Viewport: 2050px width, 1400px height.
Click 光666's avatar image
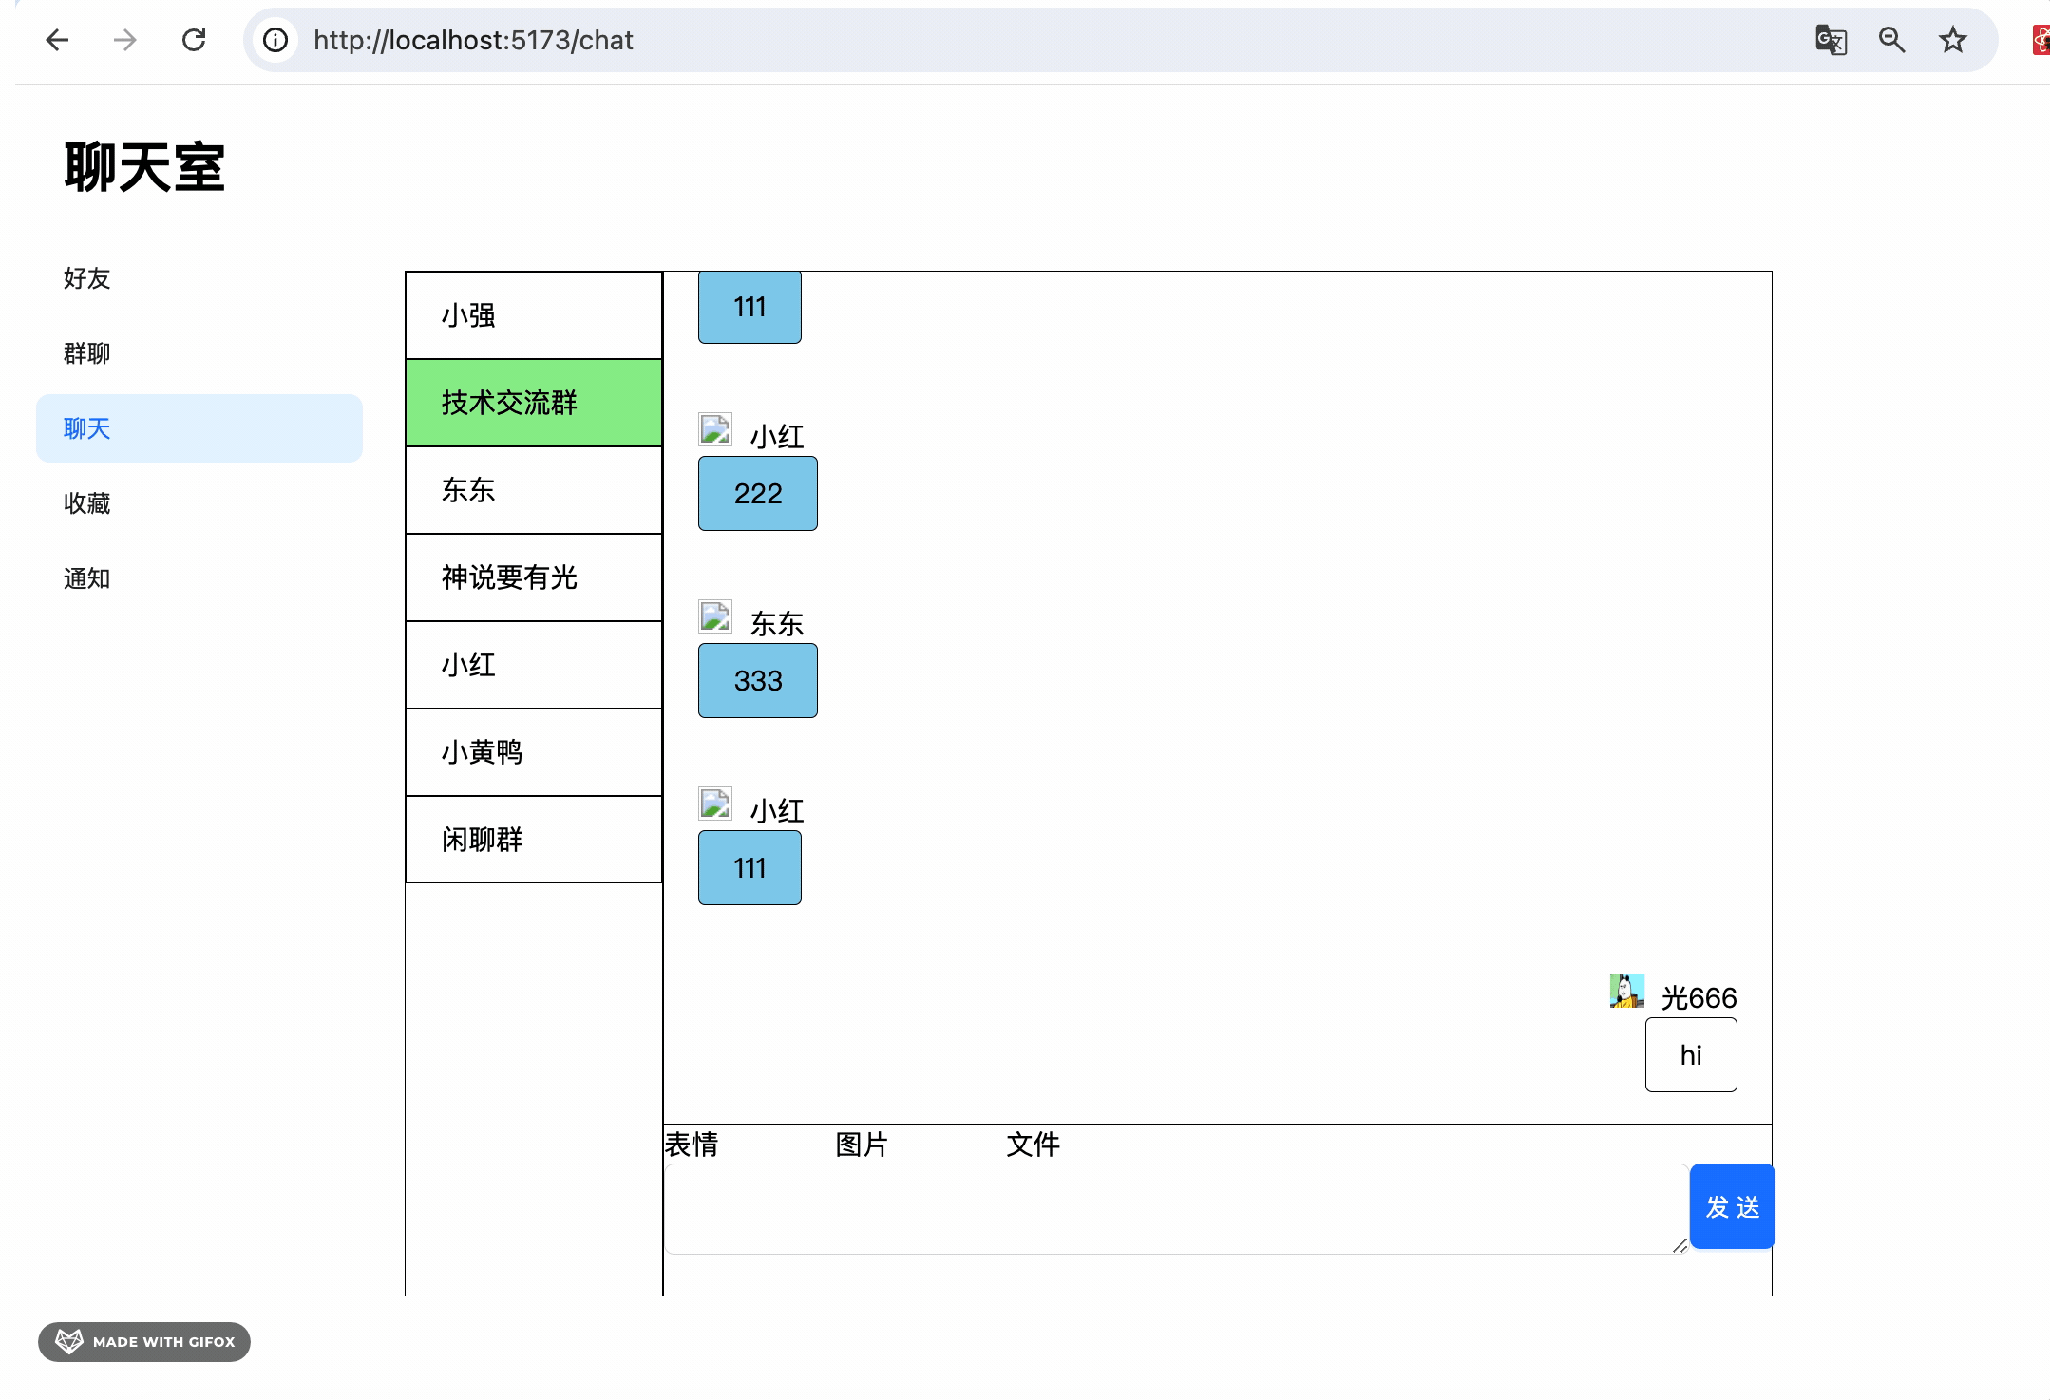point(1626,991)
